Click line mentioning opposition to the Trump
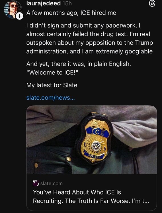Screen dimensions: 162x213 point(90,43)
